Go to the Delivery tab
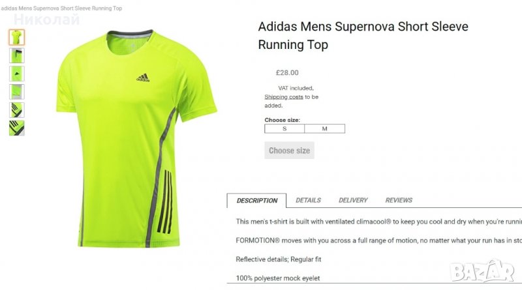 pyautogui.click(x=353, y=201)
